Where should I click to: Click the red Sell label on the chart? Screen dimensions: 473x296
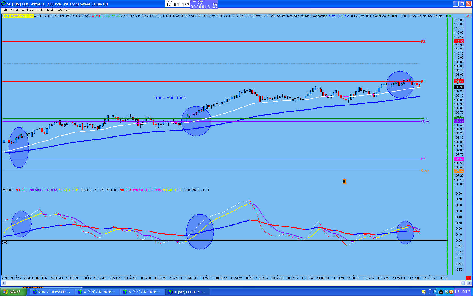click(x=468, y=16)
